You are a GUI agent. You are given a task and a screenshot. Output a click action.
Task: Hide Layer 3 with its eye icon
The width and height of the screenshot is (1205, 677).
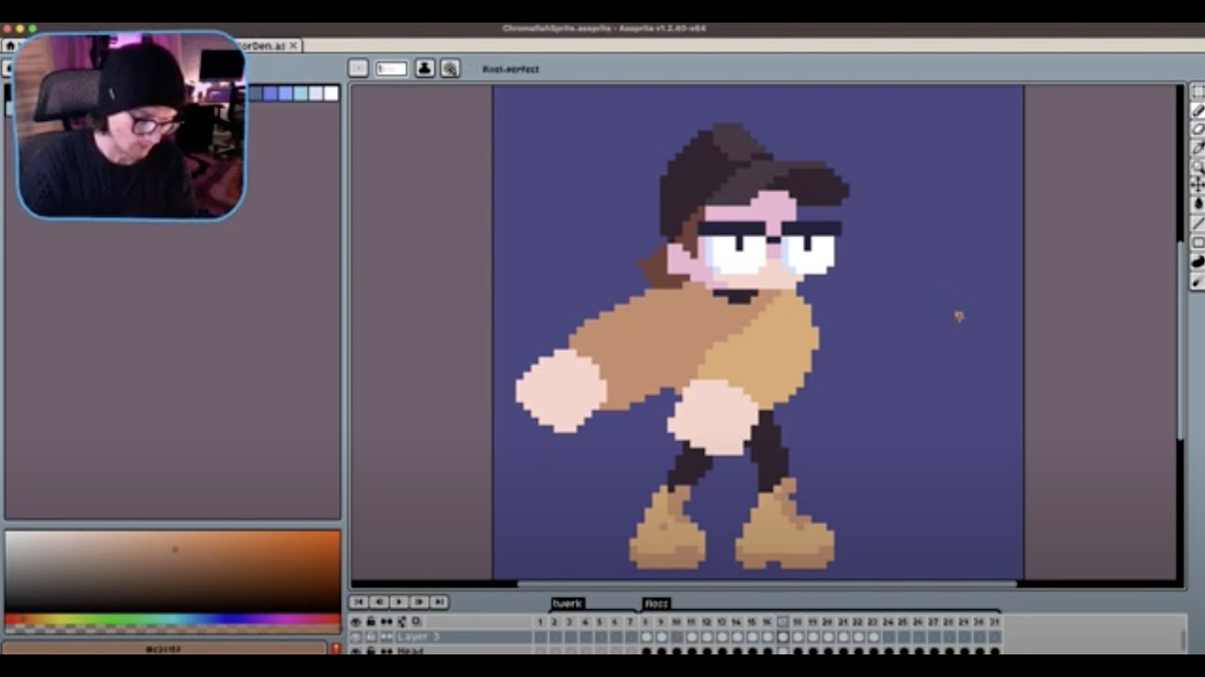[x=356, y=637]
